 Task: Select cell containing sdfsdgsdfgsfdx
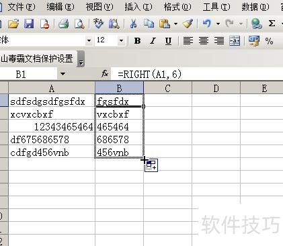click(52, 101)
